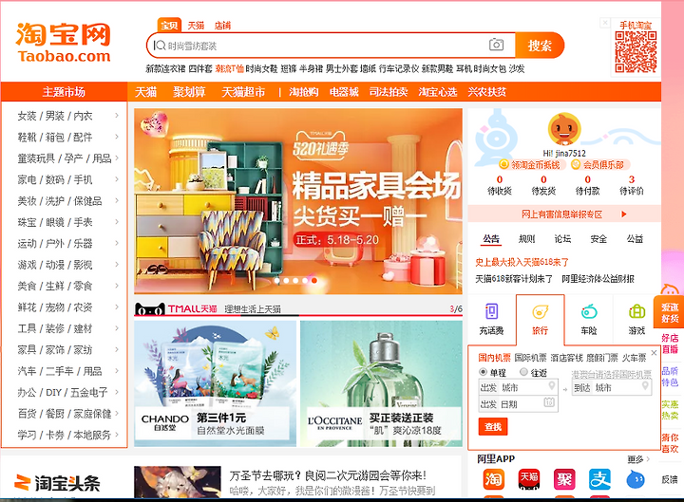Image resolution: width=684 pixels, height=502 pixels.
Task: Select the 单程 one-way radio button
Action: point(483,372)
